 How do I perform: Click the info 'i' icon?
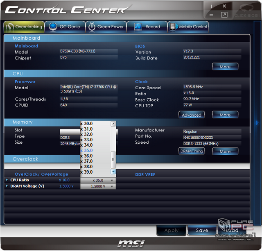(211, 6)
